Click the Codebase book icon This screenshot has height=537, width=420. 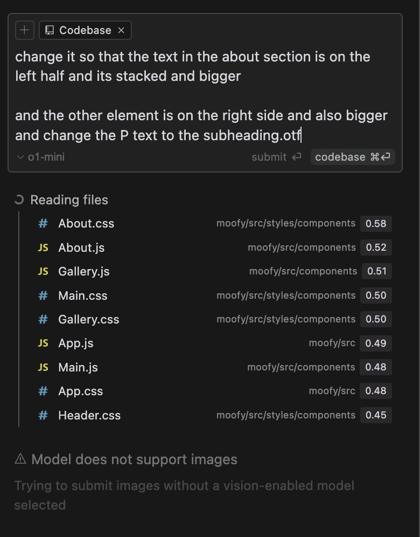50,30
